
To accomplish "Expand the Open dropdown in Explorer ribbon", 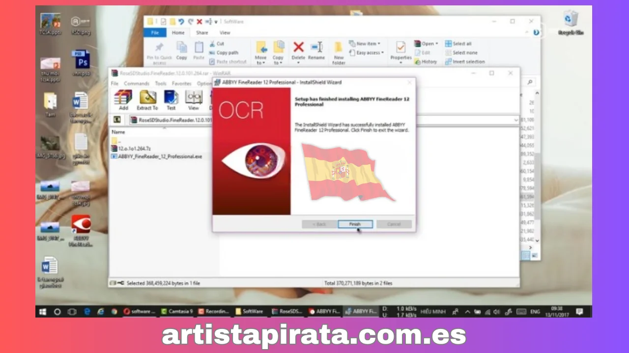I will tap(426, 44).
